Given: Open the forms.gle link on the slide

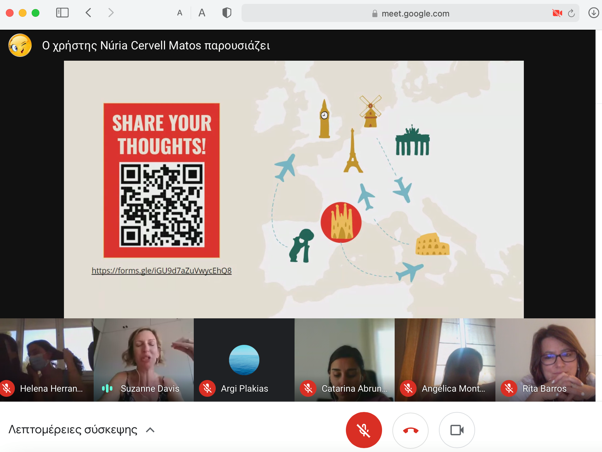Looking at the screenshot, I should [161, 271].
